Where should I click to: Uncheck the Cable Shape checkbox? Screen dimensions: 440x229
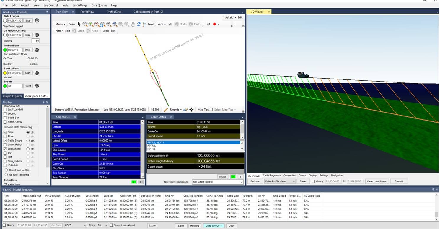5,141
